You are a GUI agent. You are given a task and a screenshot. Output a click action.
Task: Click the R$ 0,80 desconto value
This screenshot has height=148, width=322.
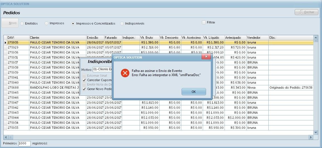click(x=175, y=47)
